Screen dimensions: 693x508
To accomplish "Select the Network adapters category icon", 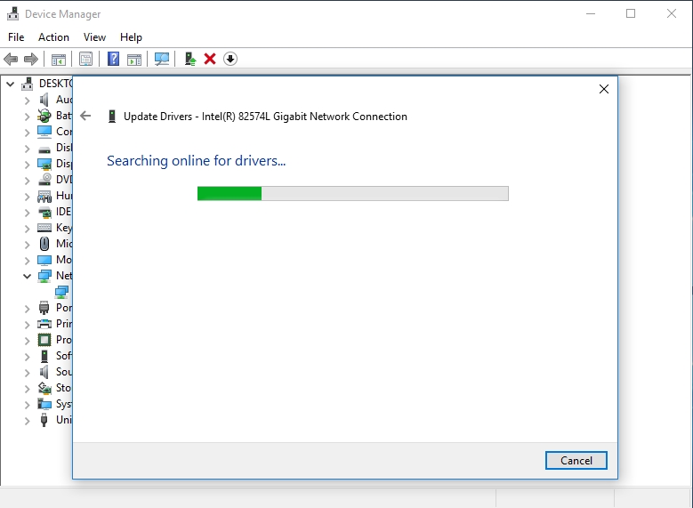I will click(x=44, y=276).
